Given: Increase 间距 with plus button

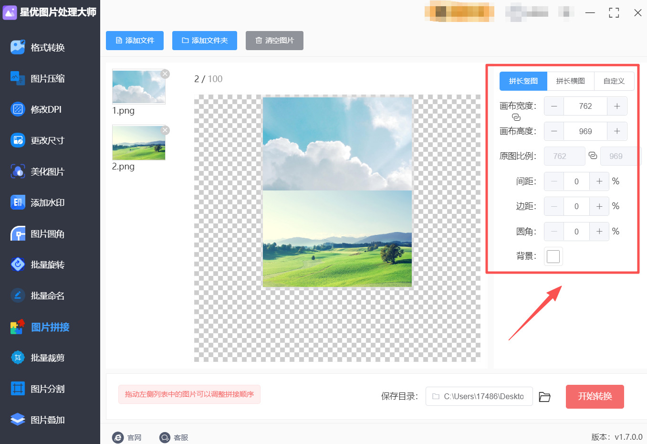Looking at the screenshot, I should coord(599,181).
